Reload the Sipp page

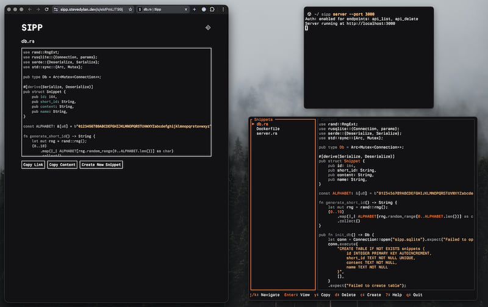coord(47,10)
